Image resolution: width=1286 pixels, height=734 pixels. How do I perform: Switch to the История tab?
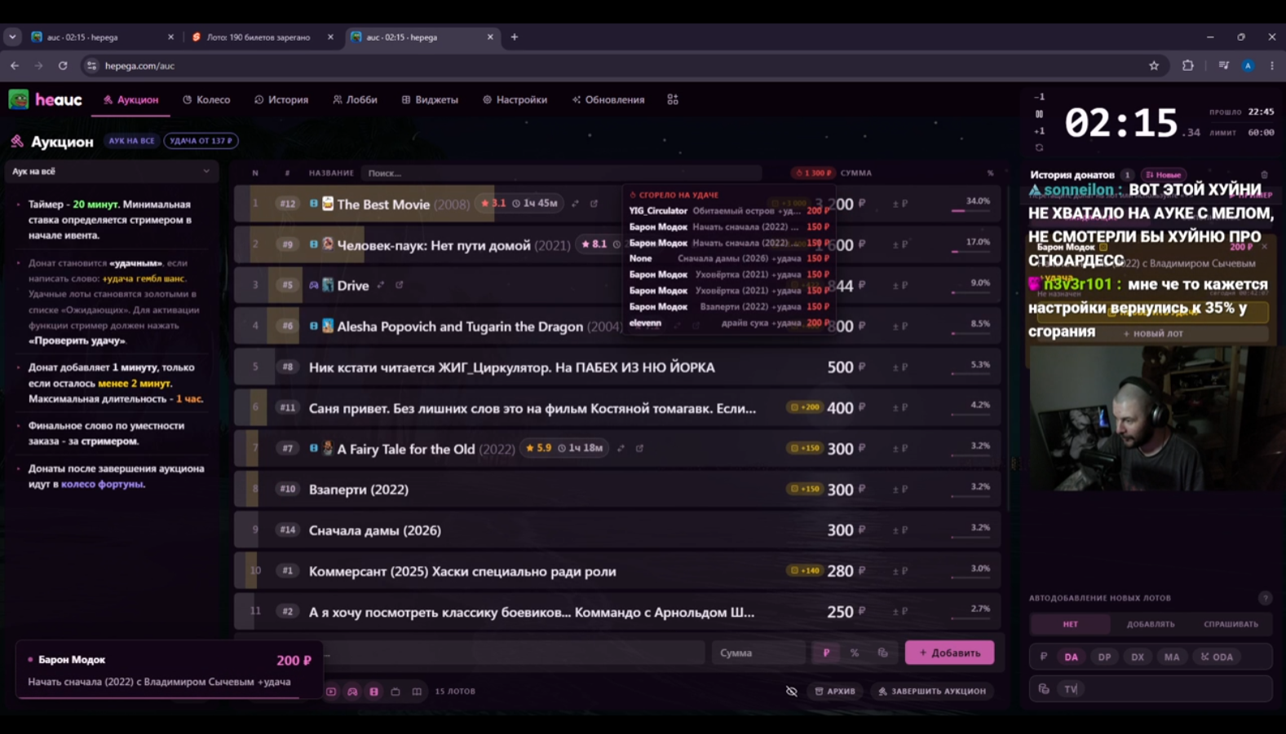coord(281,99)
